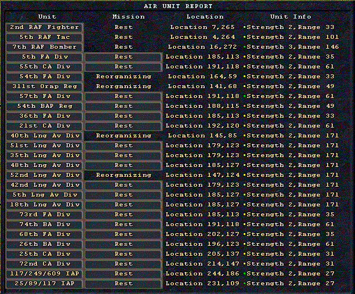
Task: Jump to Location 231,109
Action: pyautogui.click(x=202, y=284)
